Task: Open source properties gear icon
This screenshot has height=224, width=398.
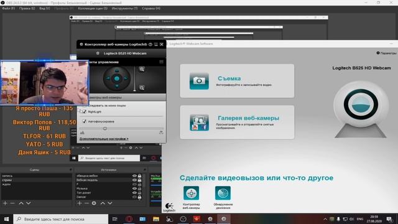Action: [94, 203]
